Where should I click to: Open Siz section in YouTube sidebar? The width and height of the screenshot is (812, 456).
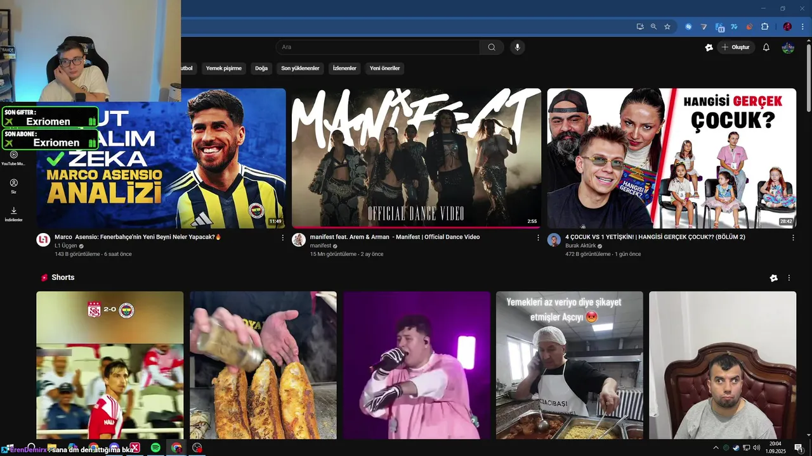click(x=13, y=186)
